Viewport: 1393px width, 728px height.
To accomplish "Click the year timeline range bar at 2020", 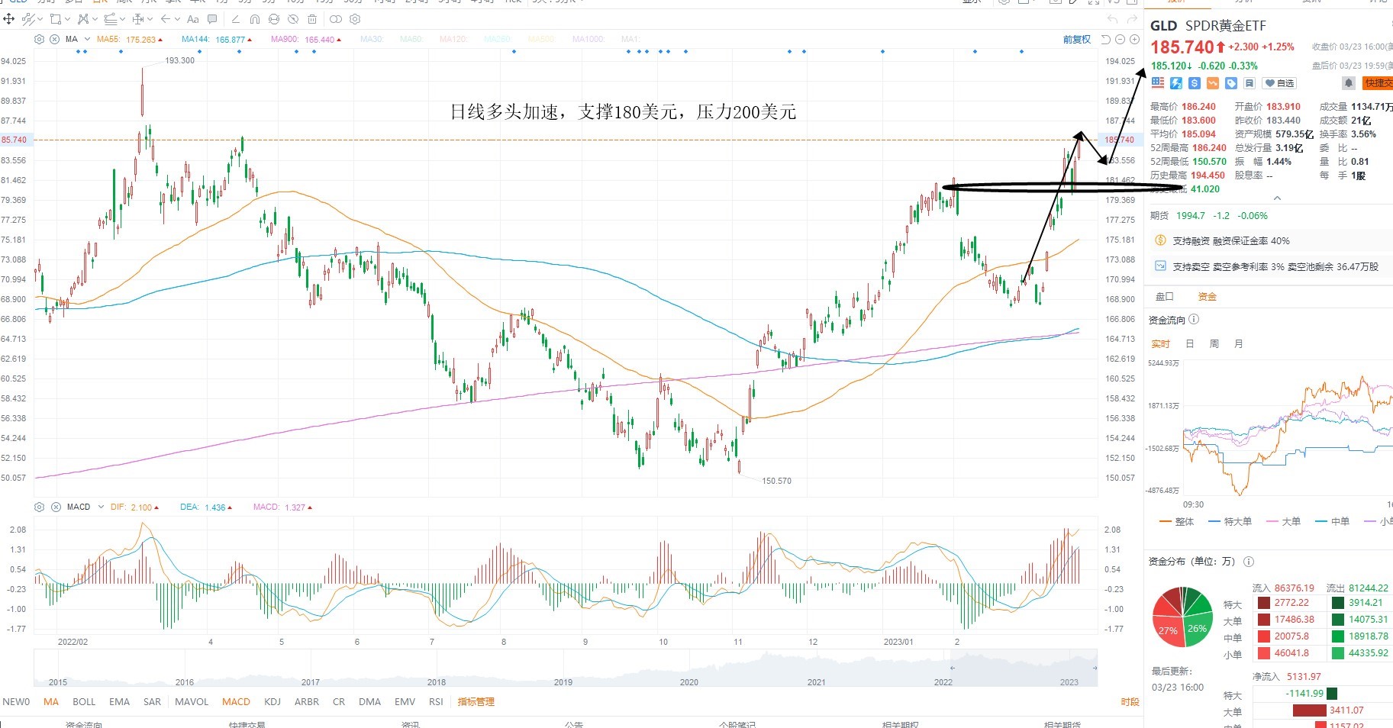I will pyautogui.click(x=689, y=682).
